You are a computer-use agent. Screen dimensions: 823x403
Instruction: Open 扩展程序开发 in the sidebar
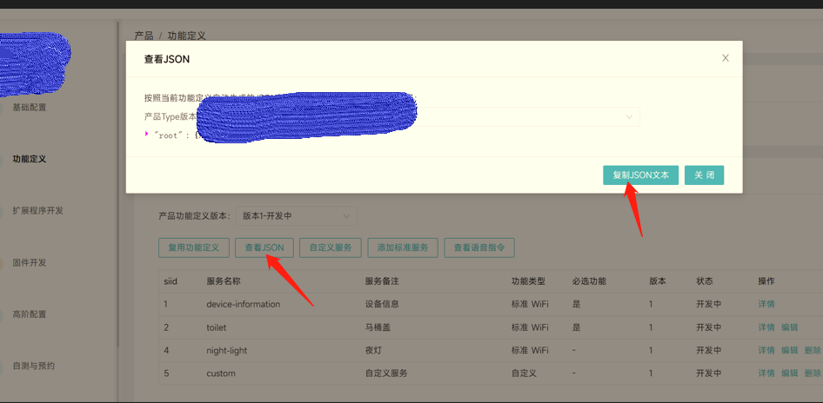37,211
